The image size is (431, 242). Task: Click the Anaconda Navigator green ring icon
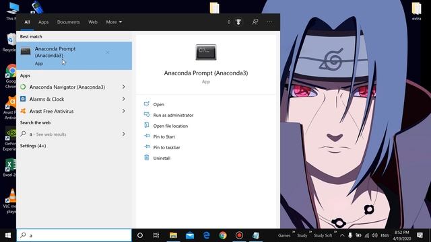pos(23,87)
